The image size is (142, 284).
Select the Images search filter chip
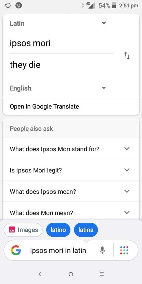tap(23, 230)
